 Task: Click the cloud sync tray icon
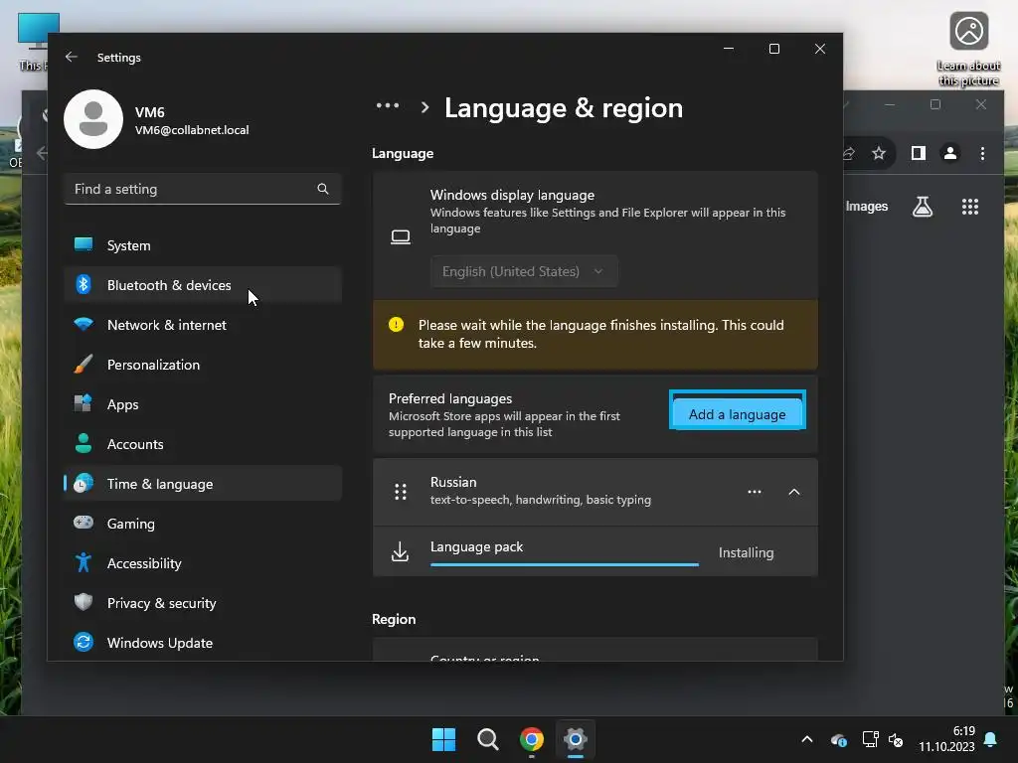pyautogui.click(x=838, y=739)
